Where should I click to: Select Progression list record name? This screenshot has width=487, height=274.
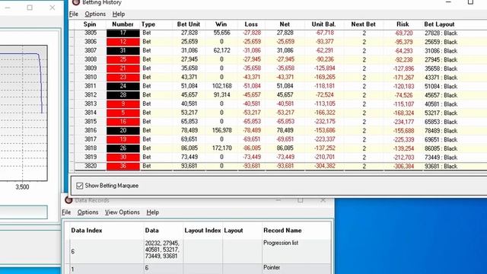click(281, 243)
